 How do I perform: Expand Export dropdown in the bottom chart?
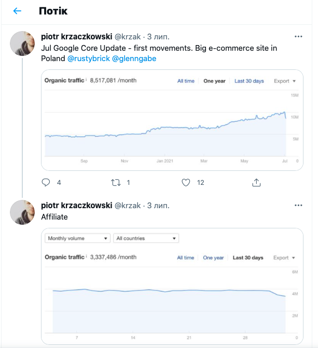coord(284,258)
